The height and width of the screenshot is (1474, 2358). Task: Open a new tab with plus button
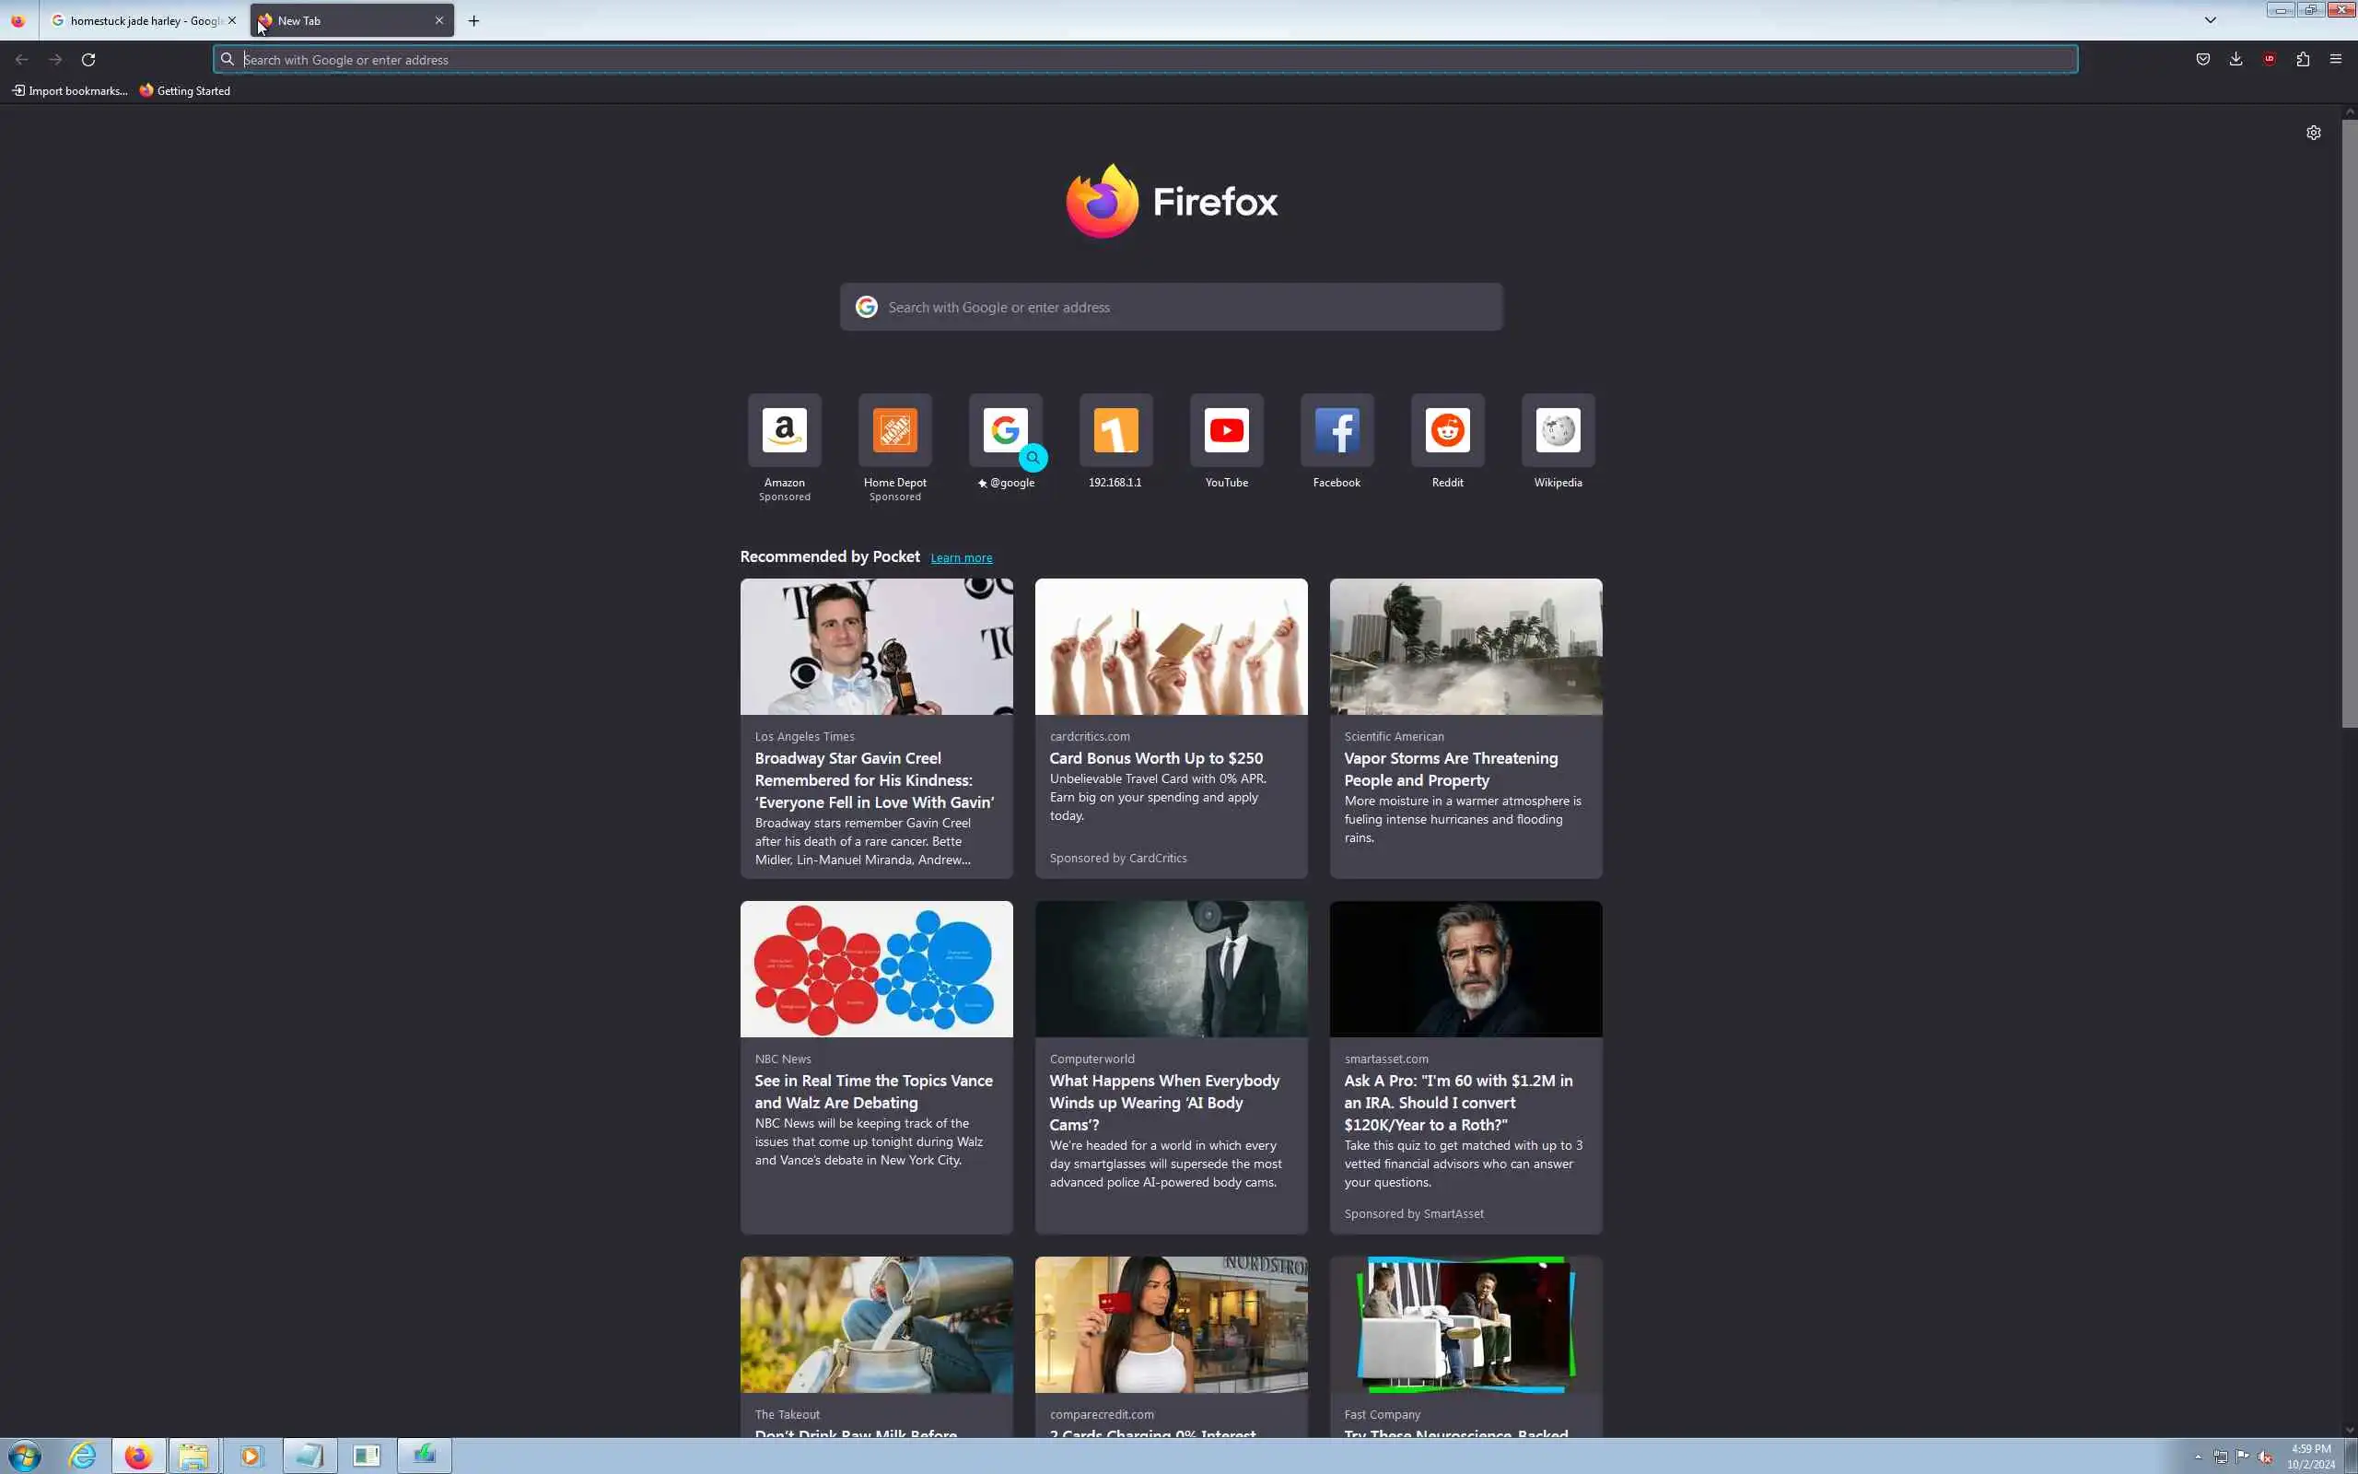(x=473, y=20)
